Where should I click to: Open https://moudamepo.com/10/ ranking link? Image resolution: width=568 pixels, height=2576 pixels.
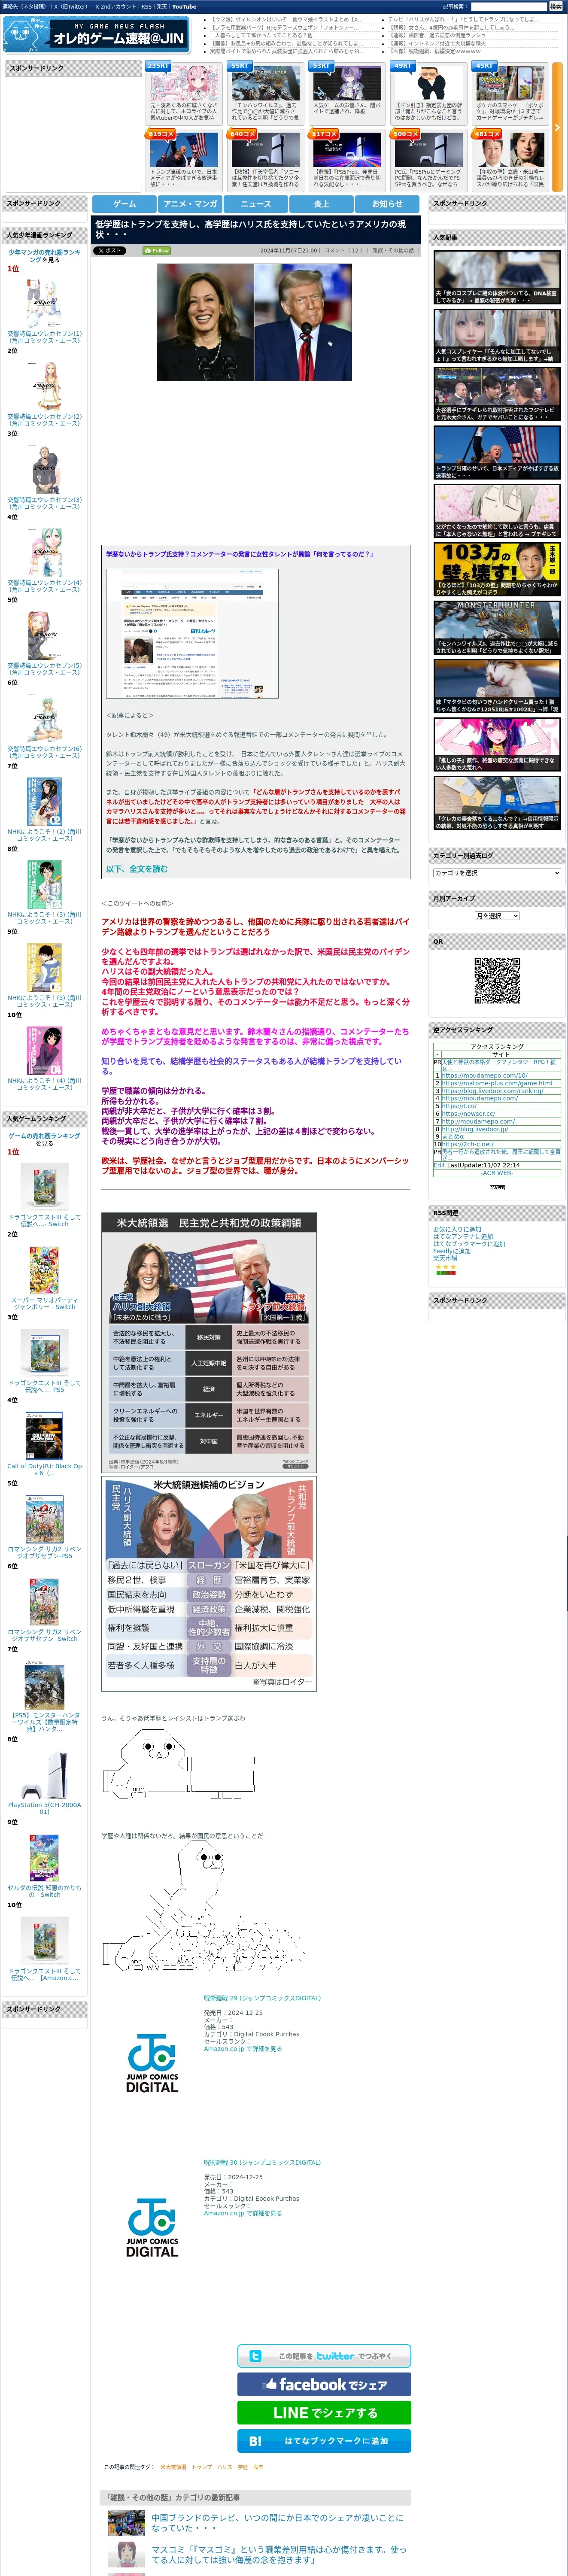pos(485,1076)
